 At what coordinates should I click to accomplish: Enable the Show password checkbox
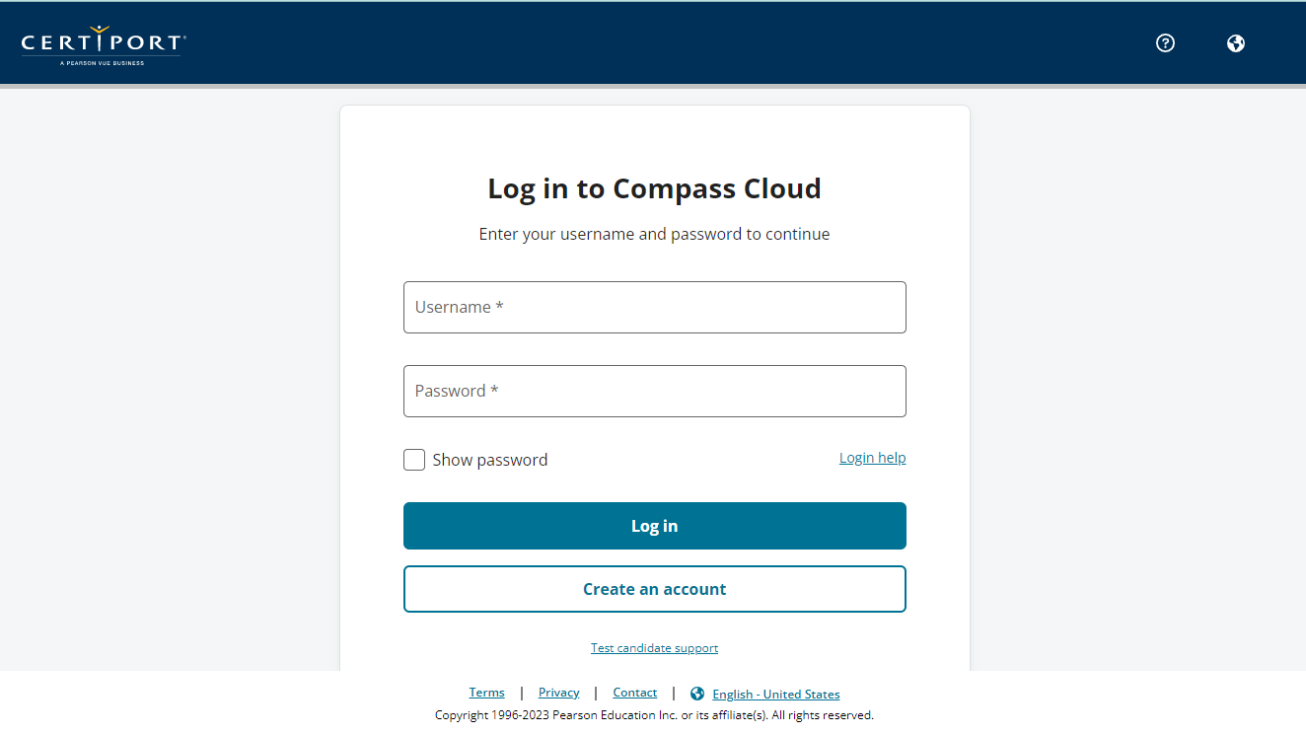(414, 460)
